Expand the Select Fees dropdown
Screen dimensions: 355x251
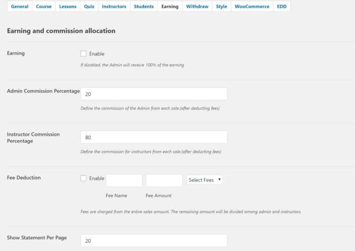click(x=205, y=180)
